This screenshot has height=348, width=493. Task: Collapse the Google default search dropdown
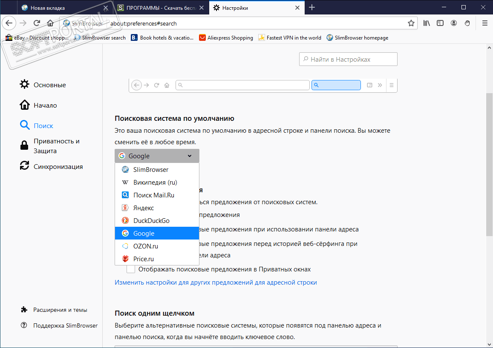point(157,156)
